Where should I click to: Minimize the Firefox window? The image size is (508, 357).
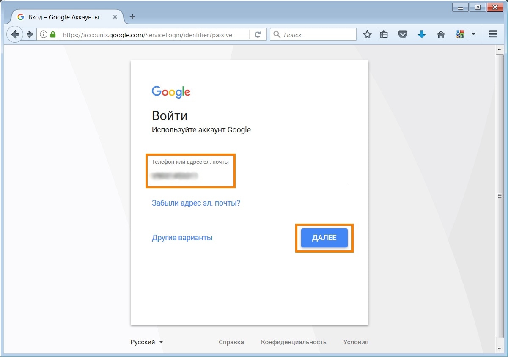pyautogui.click(x=460, y=6)
